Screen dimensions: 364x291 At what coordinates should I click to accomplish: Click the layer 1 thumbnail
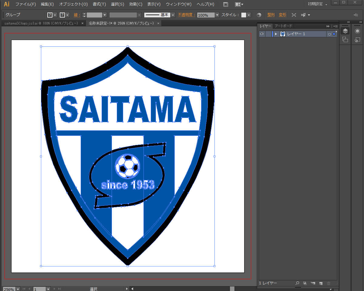282,34
